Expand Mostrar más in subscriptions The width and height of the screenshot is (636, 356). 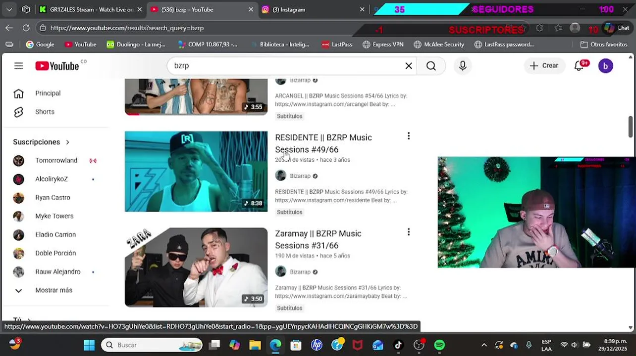pyautogui.click(x=54, y=290)
